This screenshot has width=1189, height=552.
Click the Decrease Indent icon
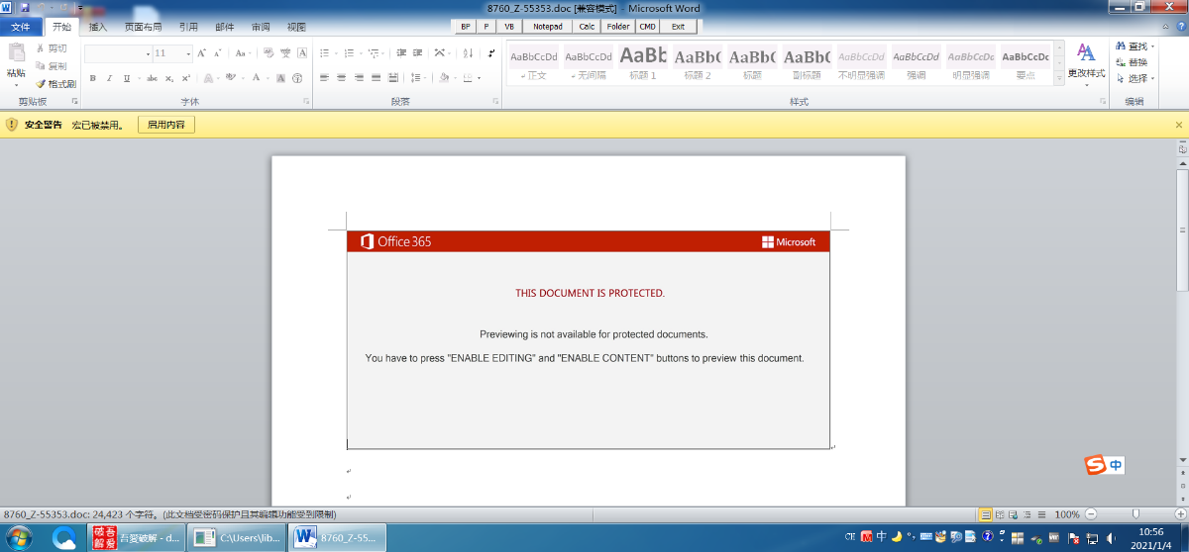click(x=400, y=53)
